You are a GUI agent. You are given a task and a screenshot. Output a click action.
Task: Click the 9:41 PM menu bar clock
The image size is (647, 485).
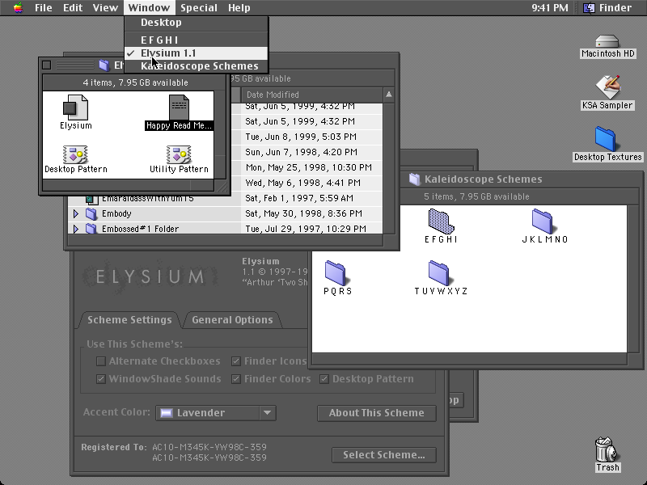coord(550,8)
